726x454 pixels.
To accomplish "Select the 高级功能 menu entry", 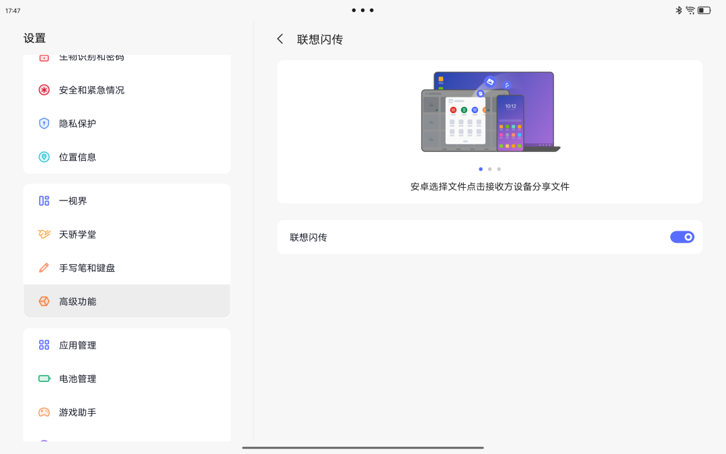I will tap(127, 301).
